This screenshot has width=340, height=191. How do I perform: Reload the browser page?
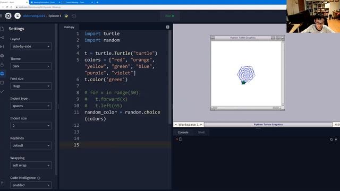point(7,7)
